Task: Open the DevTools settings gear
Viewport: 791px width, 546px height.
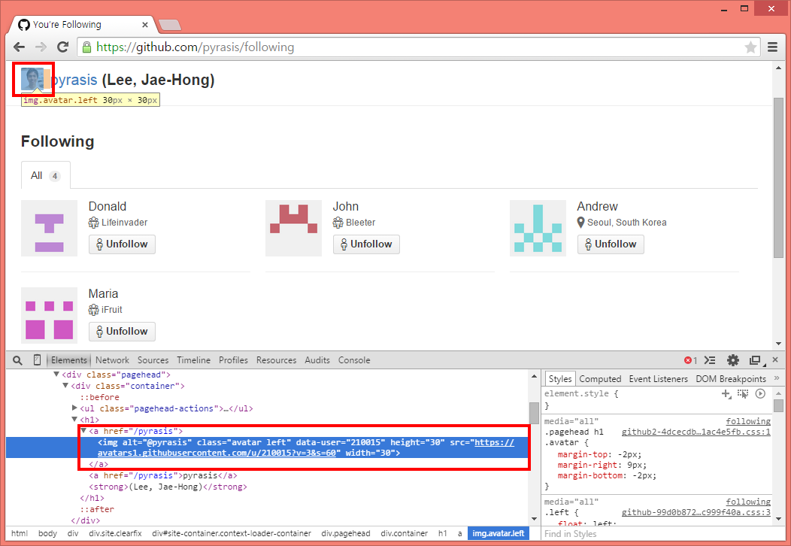Action: point(732,360)
